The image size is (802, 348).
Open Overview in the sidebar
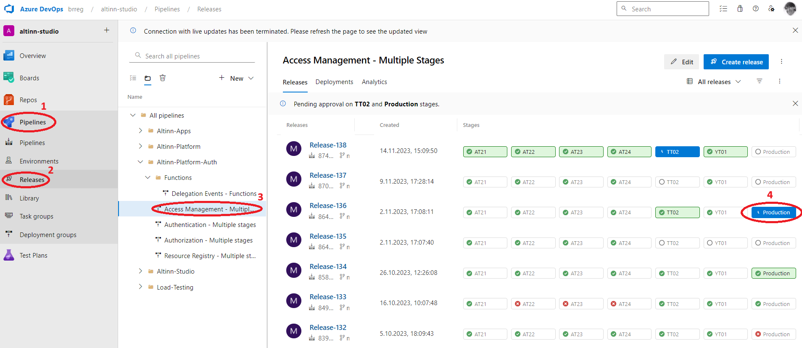coord(33,55)
